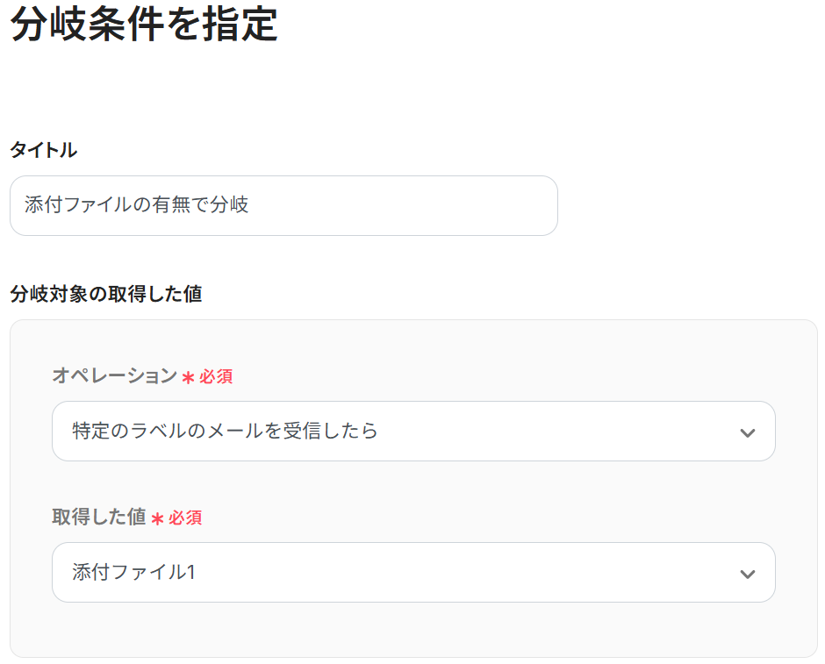Click the 取得した値 field label inside the panel

99,517
